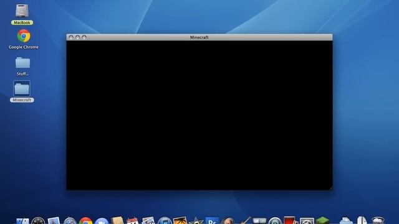
Task: Click inside the black Minecraft game area
Action: point(199,115)
